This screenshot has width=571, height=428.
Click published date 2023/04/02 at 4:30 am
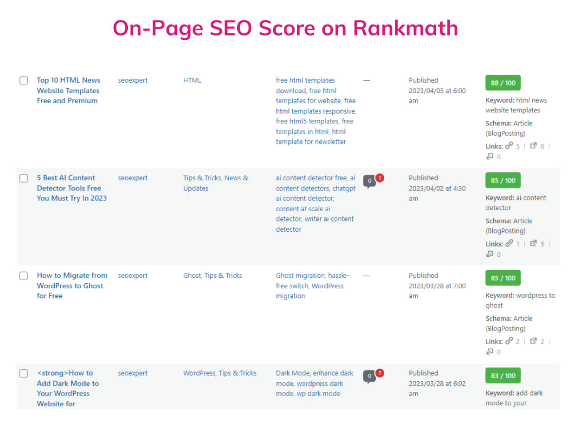pyautogui.click(x=437, y=193)
